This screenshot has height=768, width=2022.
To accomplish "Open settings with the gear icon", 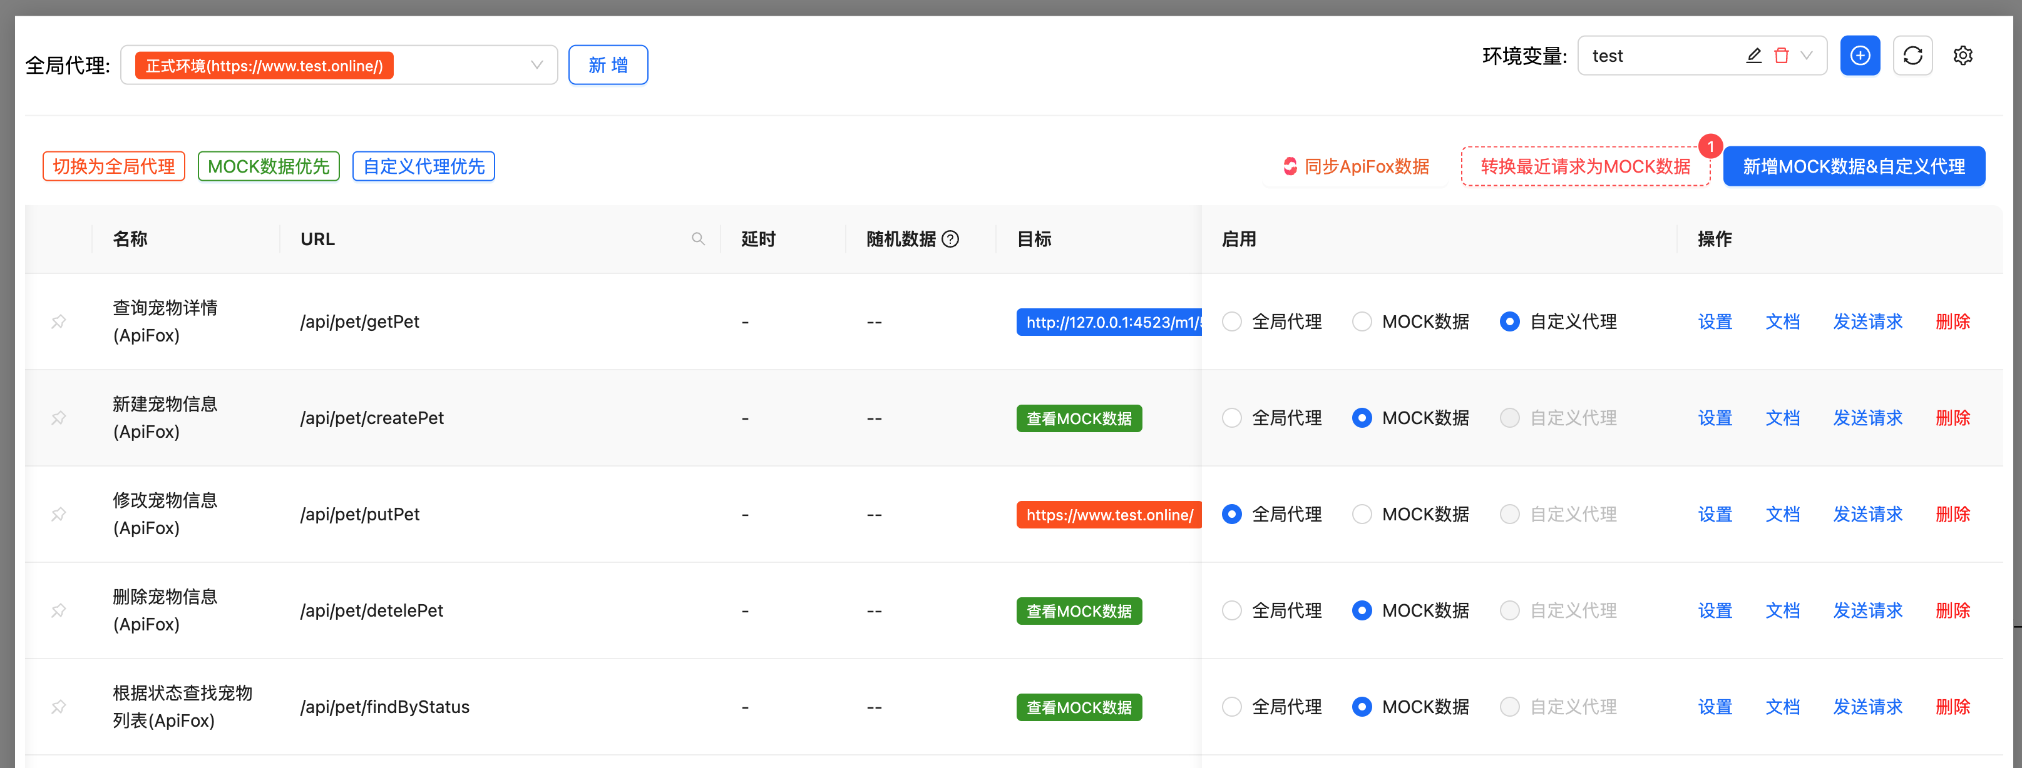I will coord(1963,56).
